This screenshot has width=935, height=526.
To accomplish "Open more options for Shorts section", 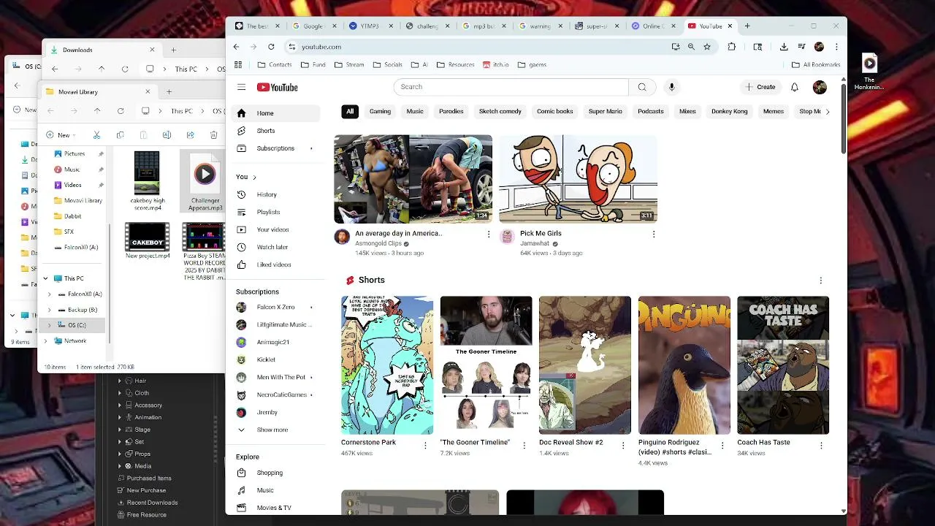I will 820,281.
